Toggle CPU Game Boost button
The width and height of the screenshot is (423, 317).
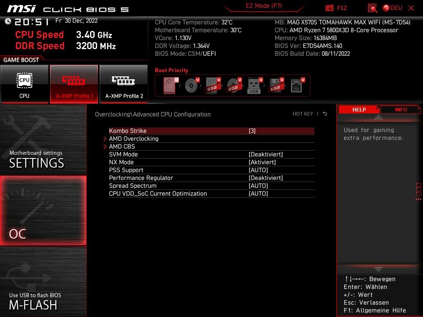click(24, 84)
